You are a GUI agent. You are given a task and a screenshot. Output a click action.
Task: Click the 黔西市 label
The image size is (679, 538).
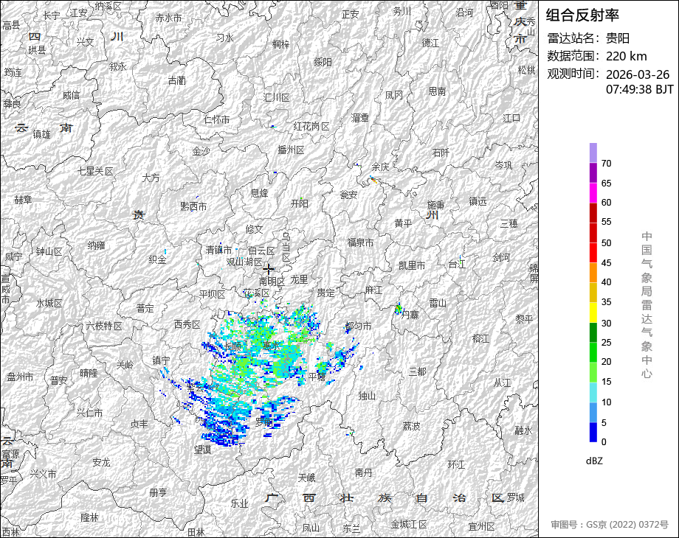[193, 206]
